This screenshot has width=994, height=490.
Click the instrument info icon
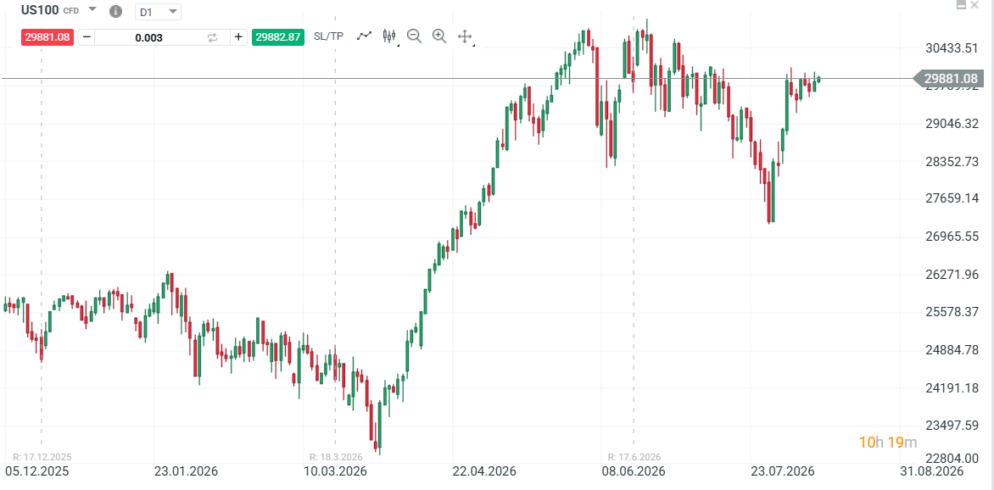coord(115,11)
